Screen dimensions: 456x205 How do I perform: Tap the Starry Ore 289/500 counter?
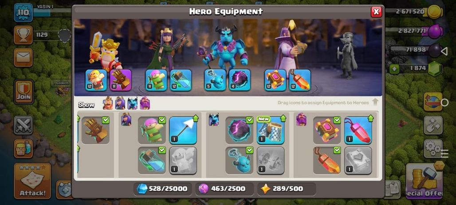coord(287,189)
